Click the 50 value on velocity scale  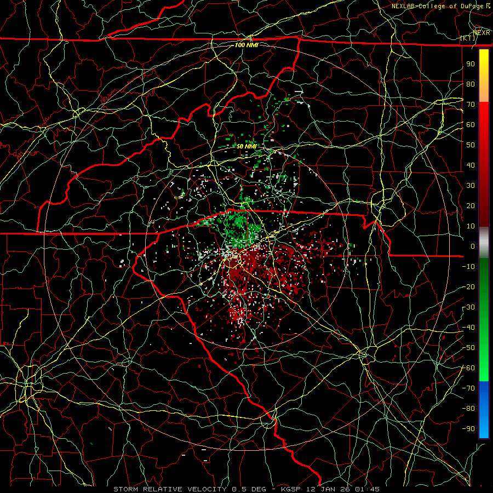471,145
